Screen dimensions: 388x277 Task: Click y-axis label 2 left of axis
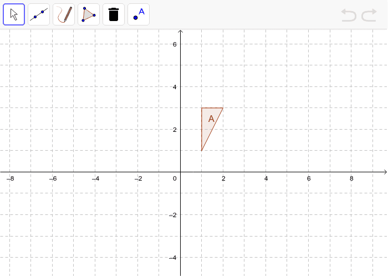pyautogui.click(x=175, y=130)
